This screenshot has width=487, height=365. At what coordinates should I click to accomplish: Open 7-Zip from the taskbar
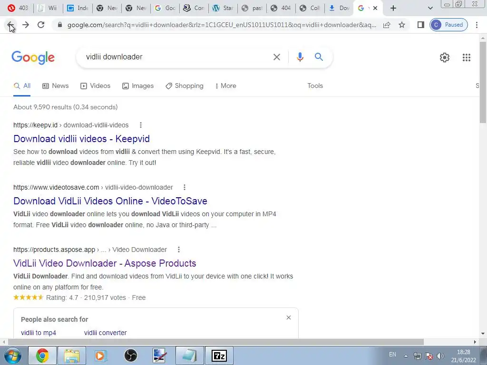click(219, 355)
